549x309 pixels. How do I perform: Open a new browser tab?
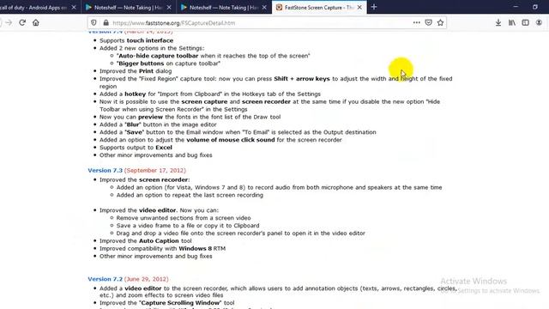pos(374,7)
